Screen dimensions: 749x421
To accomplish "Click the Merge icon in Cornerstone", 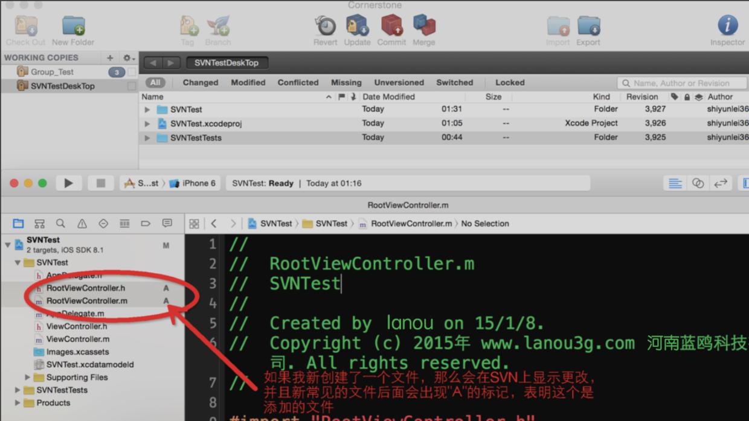I will pos(424,26).
